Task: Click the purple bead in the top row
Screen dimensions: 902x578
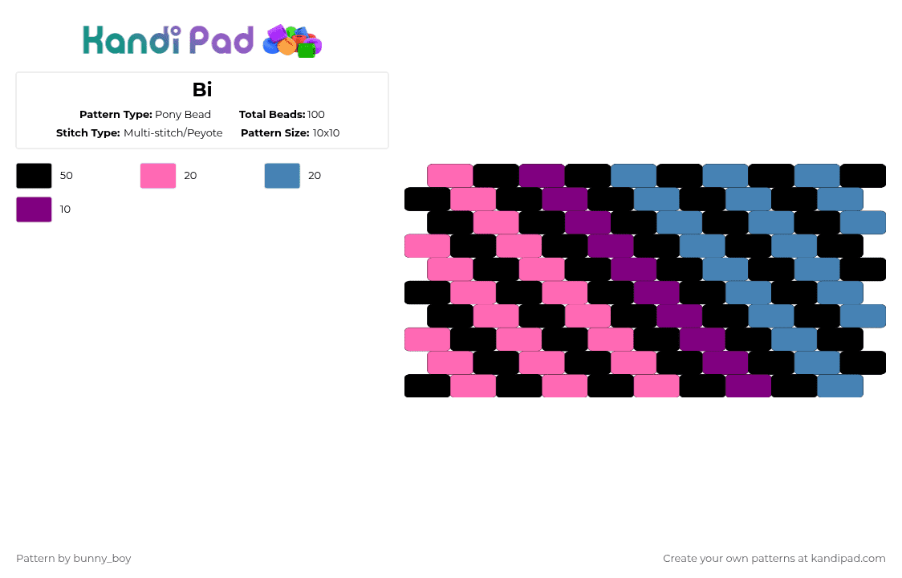Action: click(542, 176)
